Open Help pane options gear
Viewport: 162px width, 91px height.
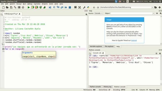pos(160,13)
